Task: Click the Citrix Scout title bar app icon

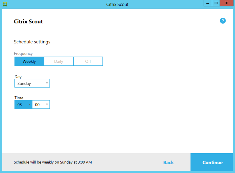Action: 5,4
